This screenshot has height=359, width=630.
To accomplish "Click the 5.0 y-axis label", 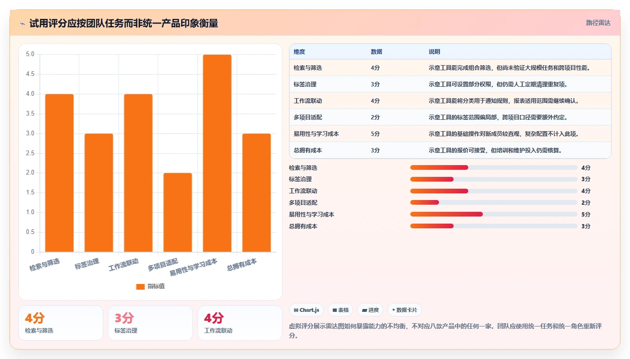I will point(30,54).
